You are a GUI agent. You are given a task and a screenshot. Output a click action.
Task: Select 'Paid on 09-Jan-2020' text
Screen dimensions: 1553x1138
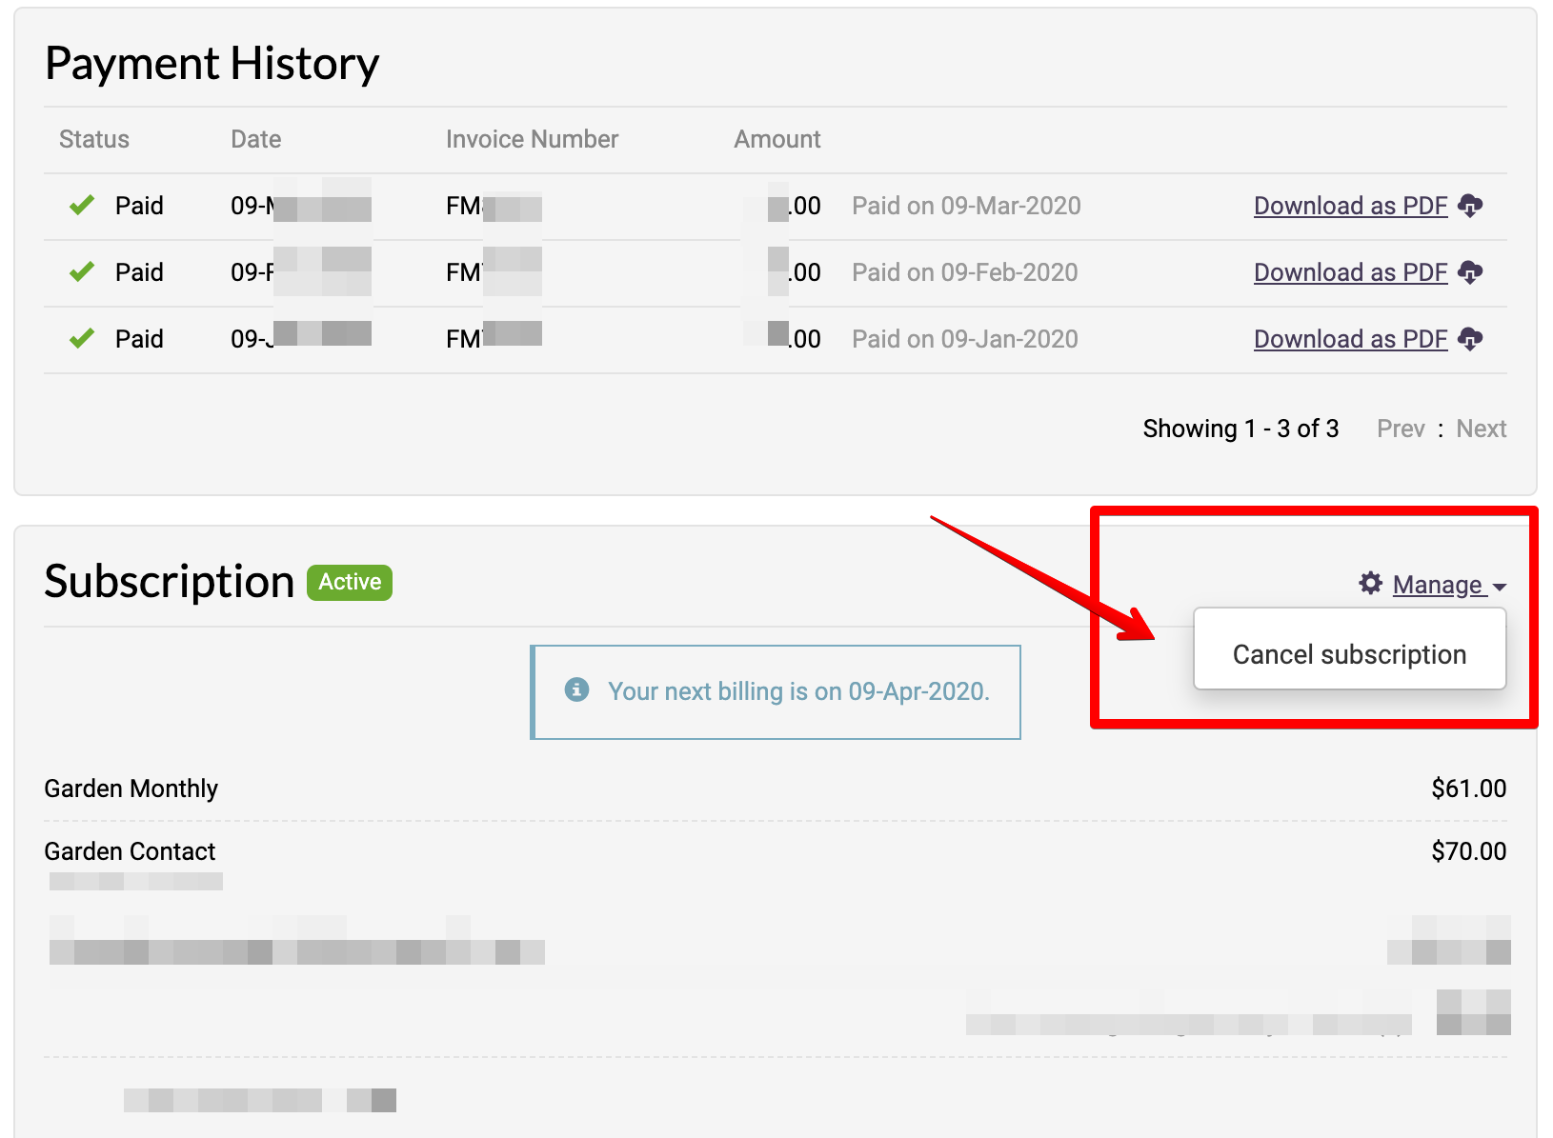[x=964, y=339]
